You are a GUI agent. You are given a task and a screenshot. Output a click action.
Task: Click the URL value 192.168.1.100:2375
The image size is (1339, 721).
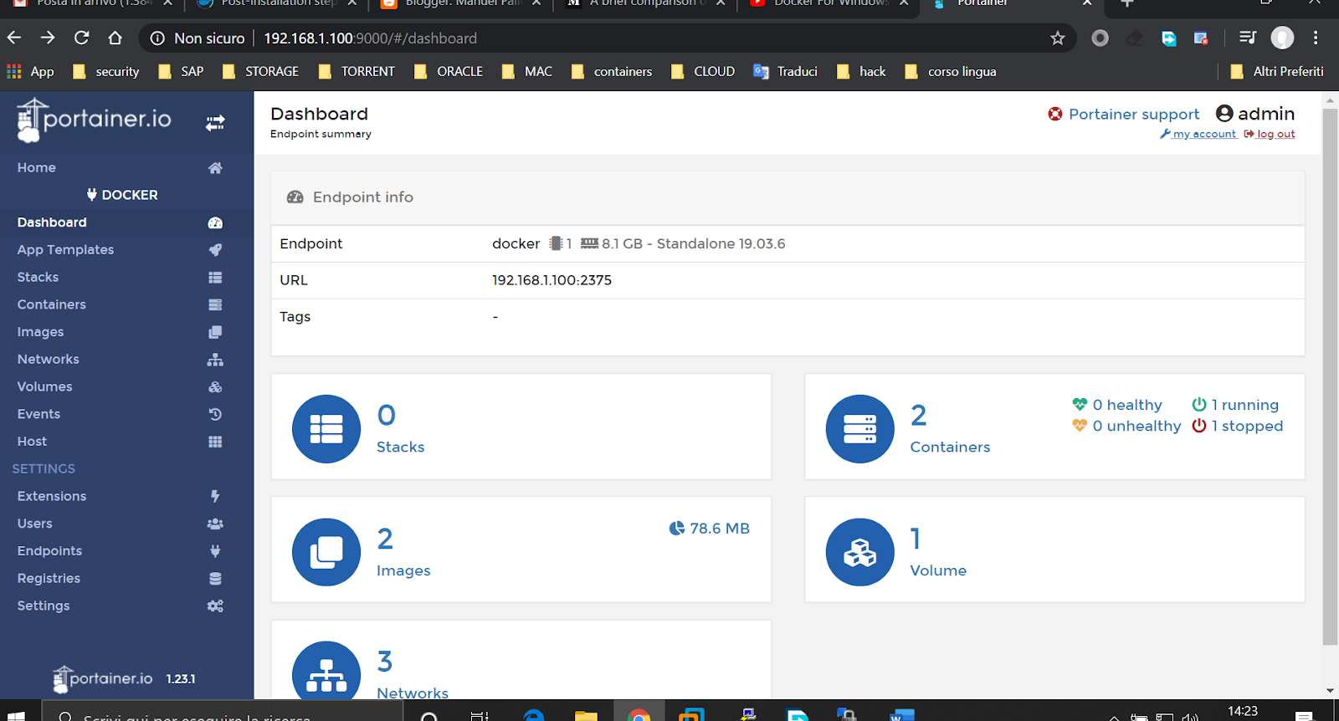552,280
